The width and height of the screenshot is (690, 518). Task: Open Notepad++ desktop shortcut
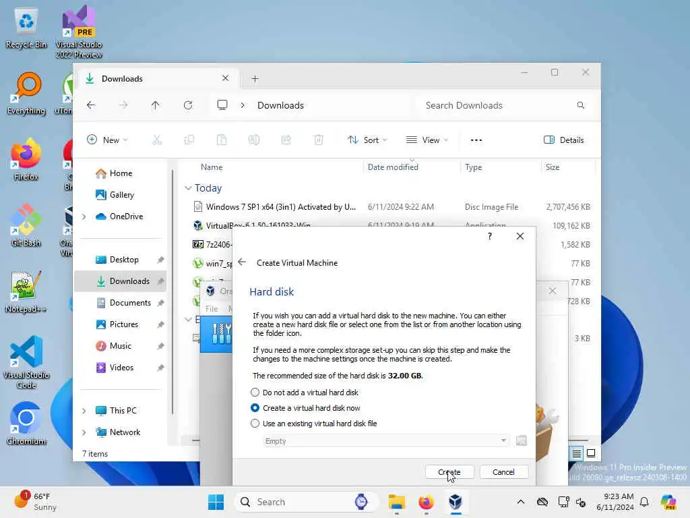26,291
